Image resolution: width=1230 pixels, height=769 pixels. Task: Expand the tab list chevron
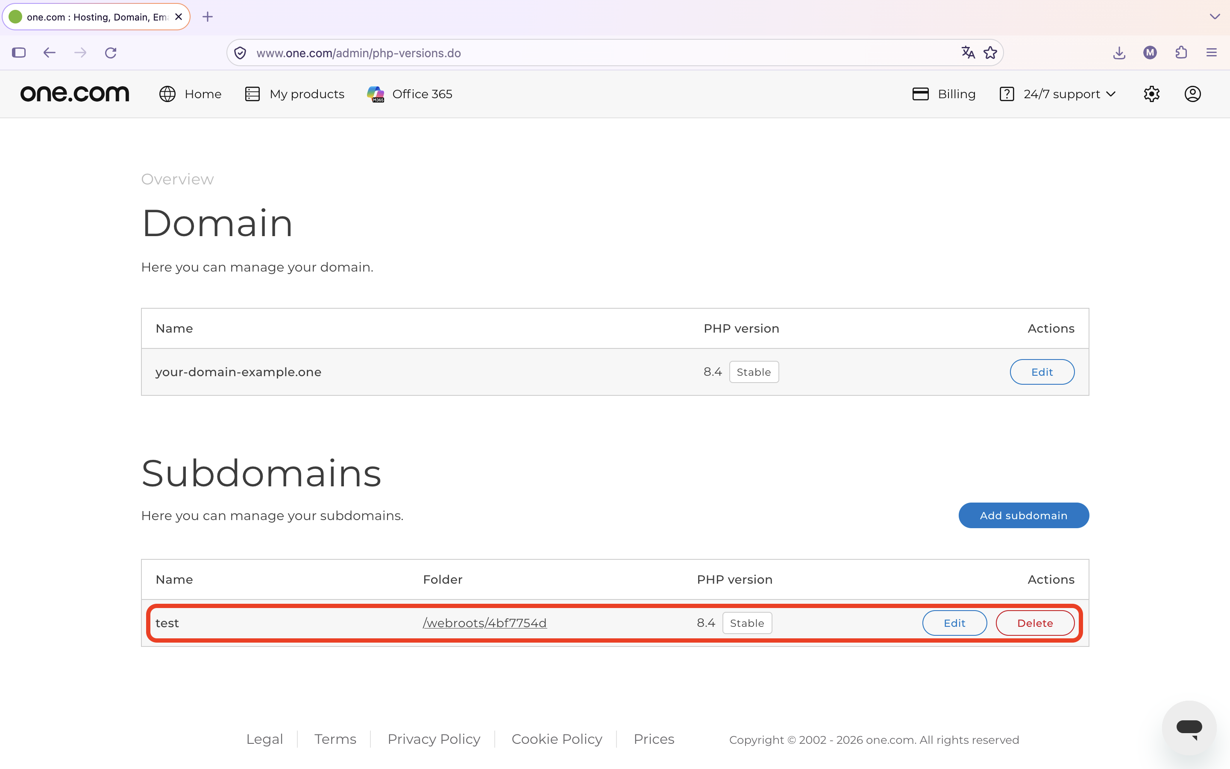click(1215, 17)
